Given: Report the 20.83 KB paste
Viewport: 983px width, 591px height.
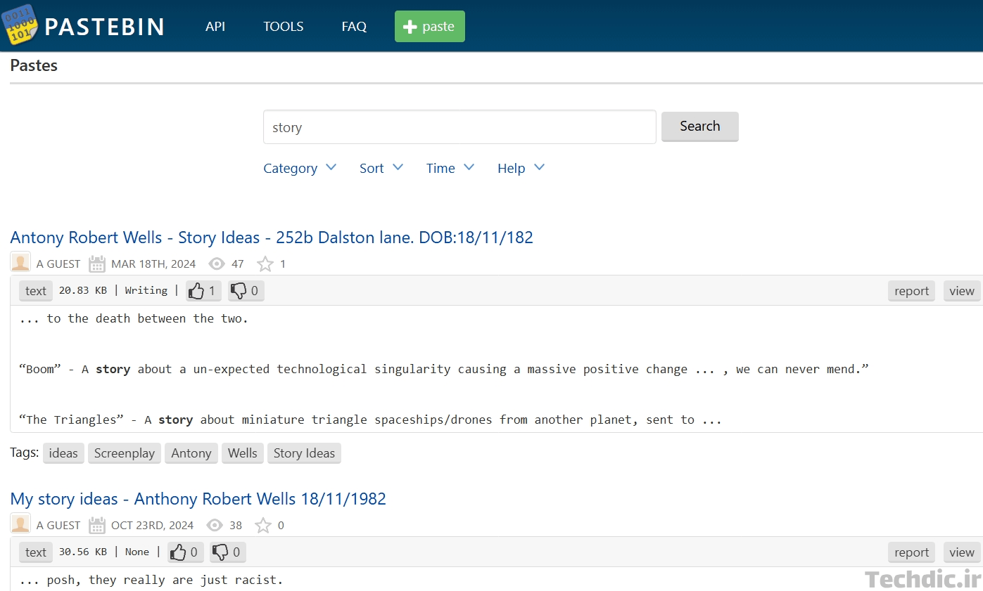Looking at the screenshot, I should tap(911, 291).
